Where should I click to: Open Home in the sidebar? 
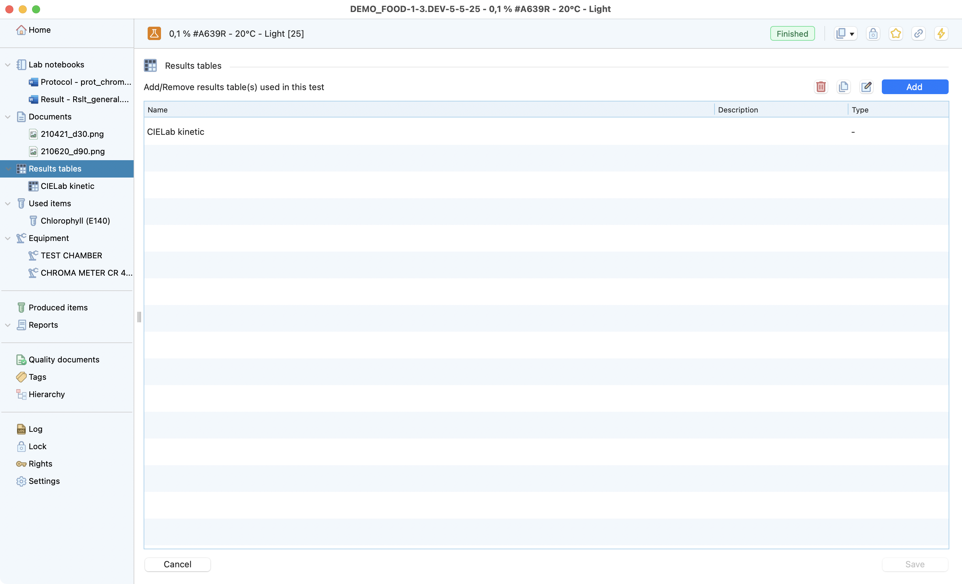coord(39,30)
